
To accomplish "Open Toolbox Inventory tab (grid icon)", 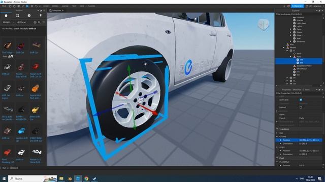I will pos(18,16).
